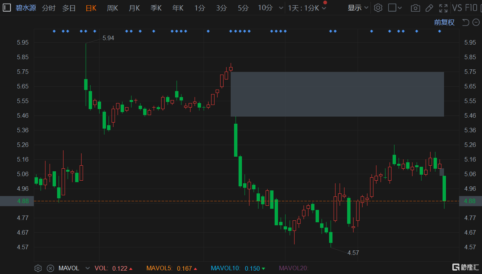This screenshot has height=274, width=482.
Task: Click the MAVOL10: 0.150 value
Action: pyautogui.click(x=238, y=268)
